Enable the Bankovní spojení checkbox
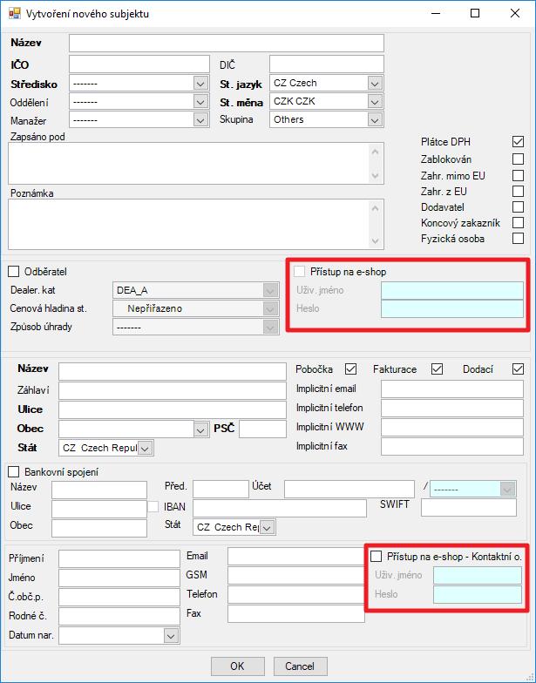Viewport: 536px width, 683px height. (x=14, y=472)
